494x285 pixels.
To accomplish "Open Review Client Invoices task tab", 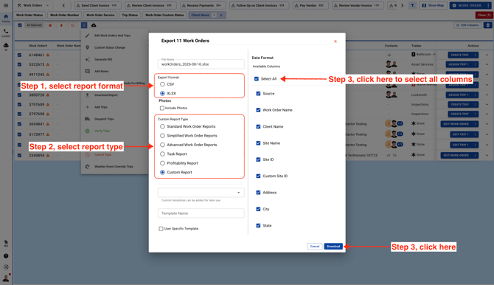I will point(151,5).
